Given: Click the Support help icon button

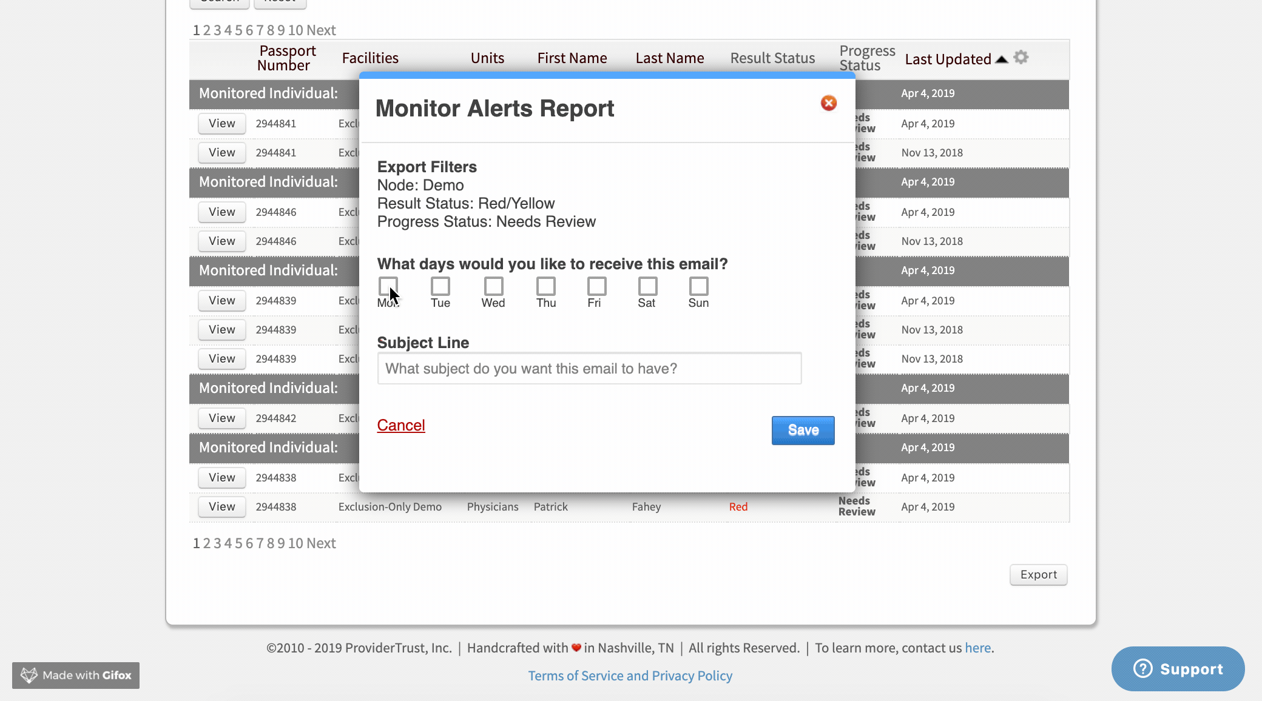Looking at the screenshot, I should [1178, 669].
